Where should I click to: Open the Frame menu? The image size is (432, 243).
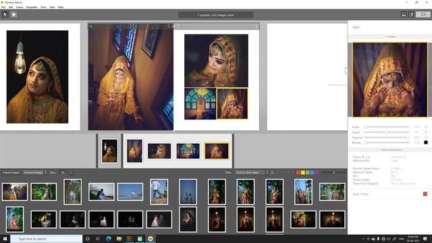click(x=20, y=7)
